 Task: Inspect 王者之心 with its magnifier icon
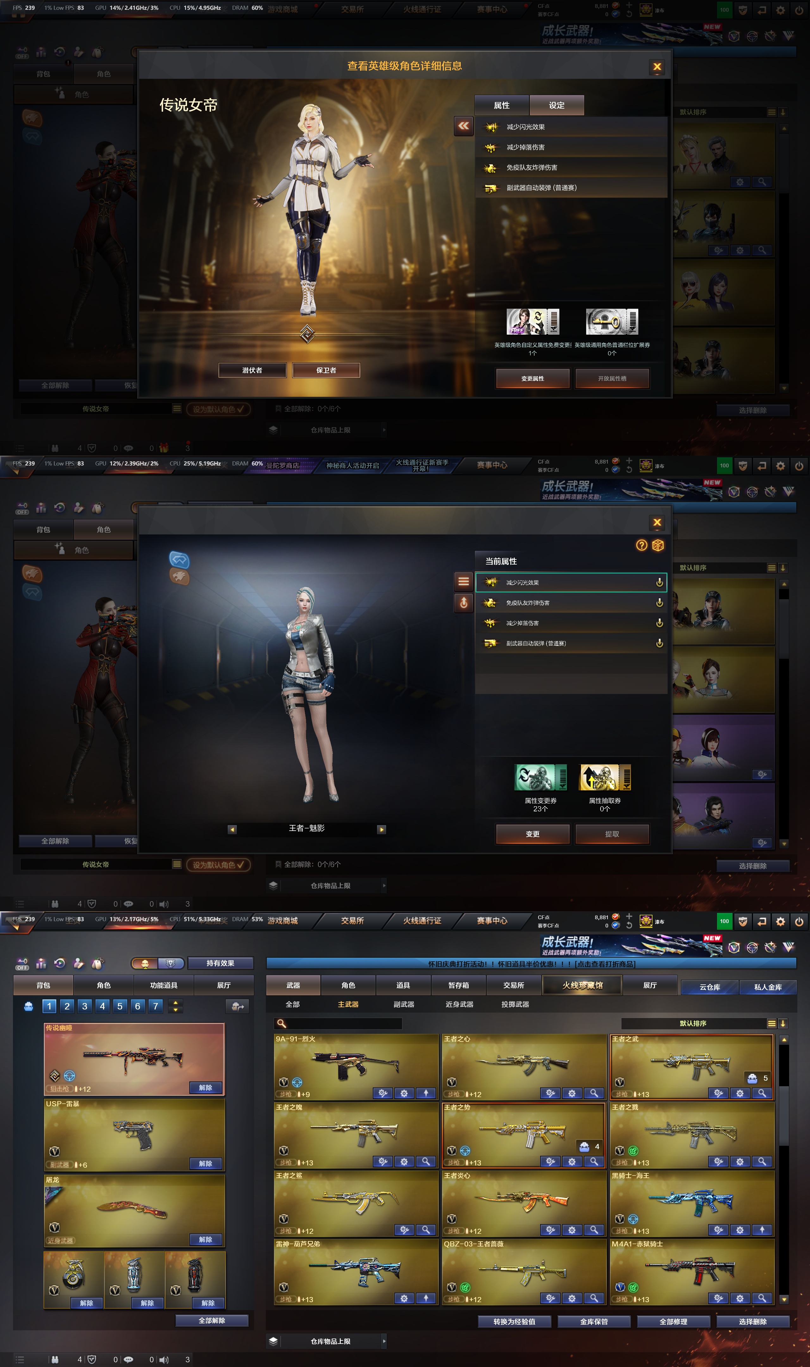(593, 1093)
